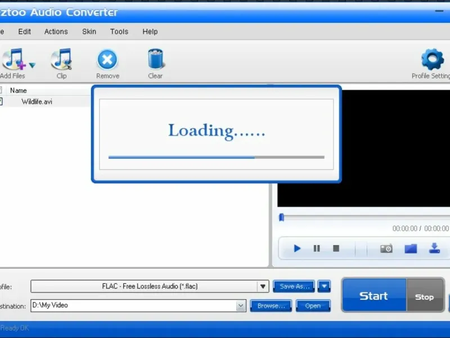The image size is (450, 338).
Task: Click the Stop conversion button
Action: click(425, 296)
